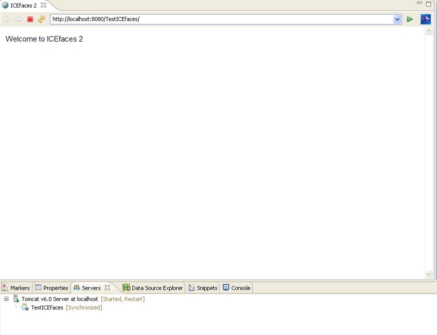The width and height of the screenshot is (437, 335).
Task: Collapse the Tomcat v6.0 Server node
Action: coord(6,298)
